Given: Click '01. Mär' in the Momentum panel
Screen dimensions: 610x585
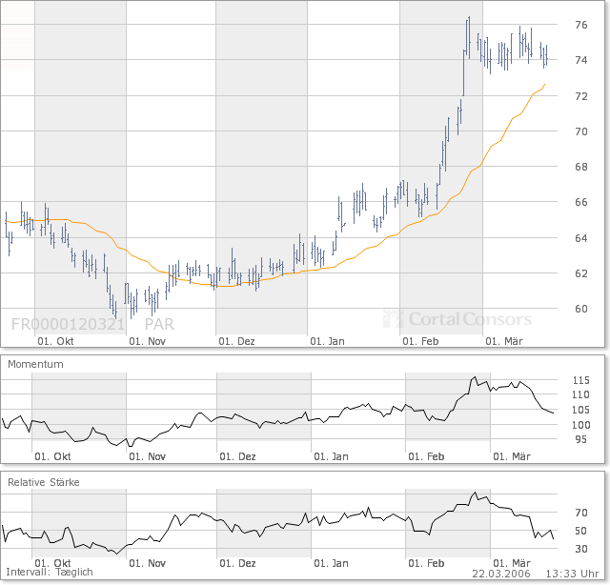Looking at the screenshot, I should (x=512, y=456).
